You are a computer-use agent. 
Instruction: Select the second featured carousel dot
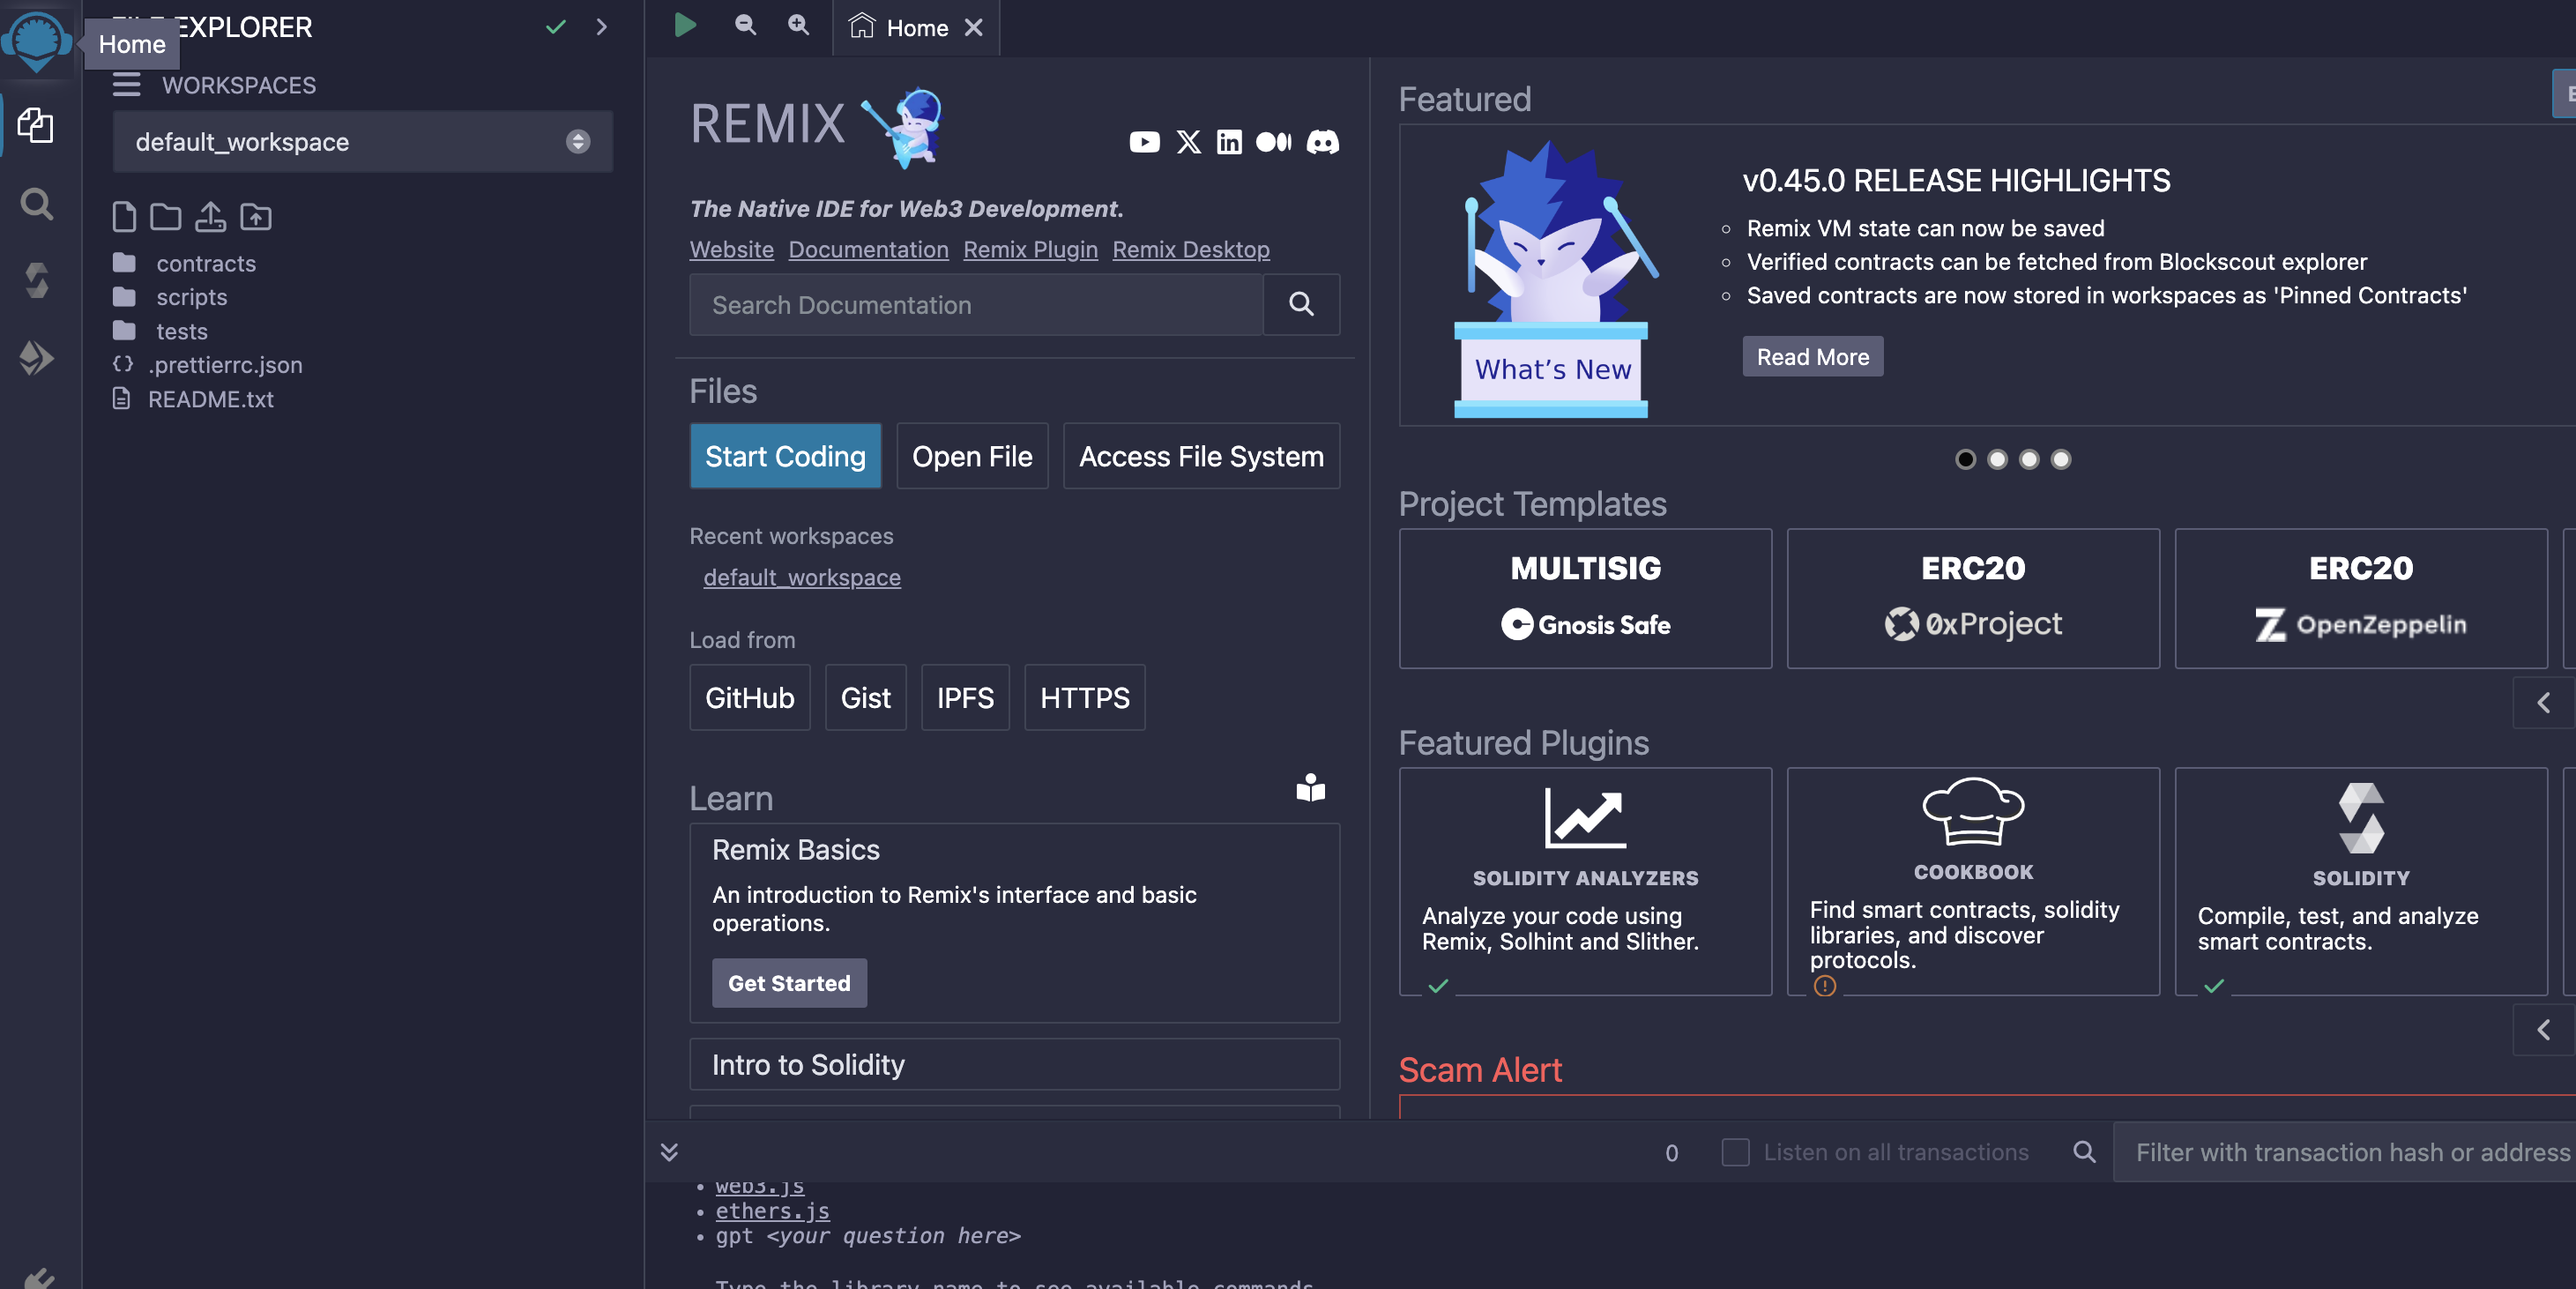(x=1997, y=459)
